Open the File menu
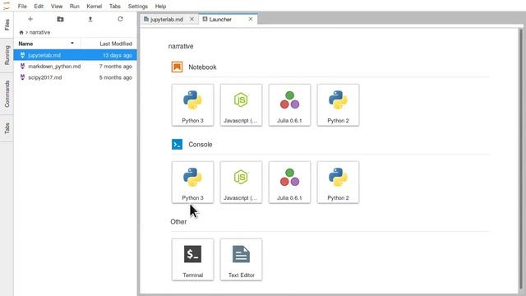The image size is (526, 296). (x=22, y=6)
